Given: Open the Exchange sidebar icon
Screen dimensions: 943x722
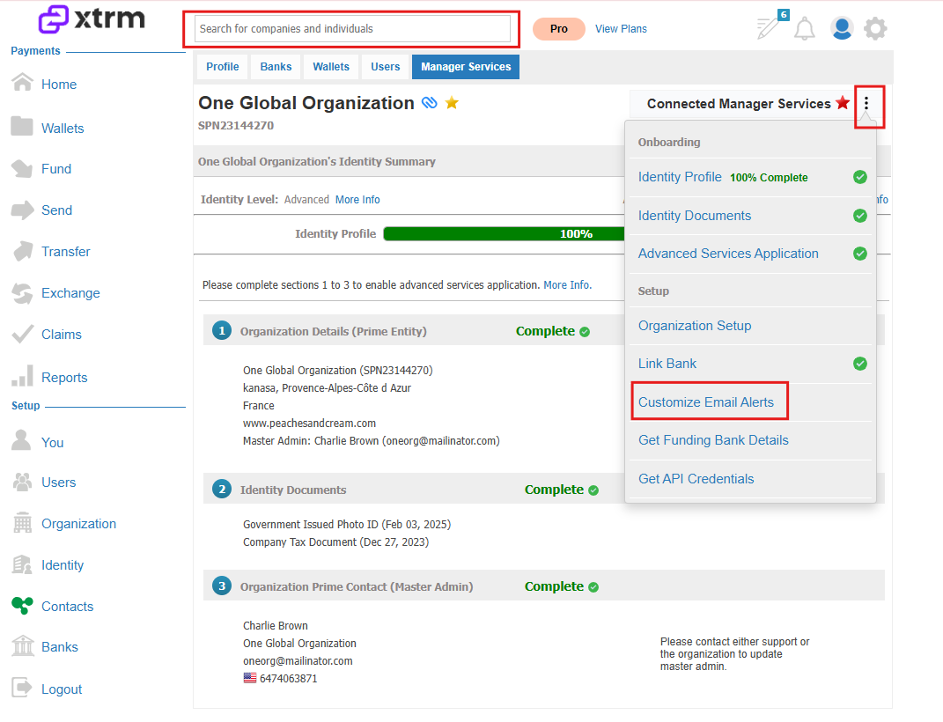Looking at the screenshot, I should coord(22,293).
